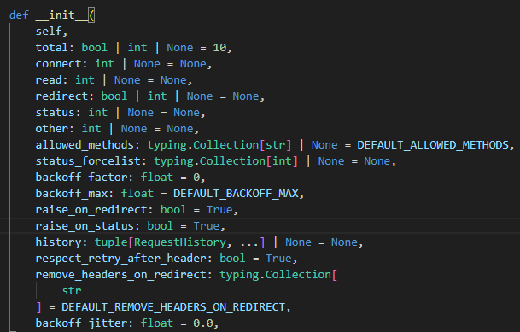
Task: Click DEFAULT_ALLOWED_METHODS constant
Action: pos(433,145)
